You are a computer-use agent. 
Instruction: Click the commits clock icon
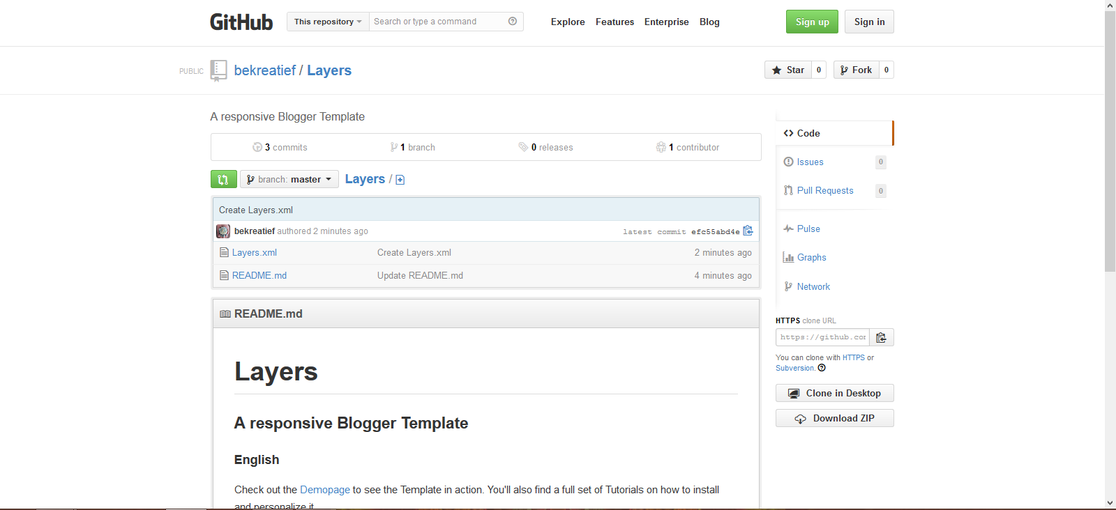pos(257,147)
